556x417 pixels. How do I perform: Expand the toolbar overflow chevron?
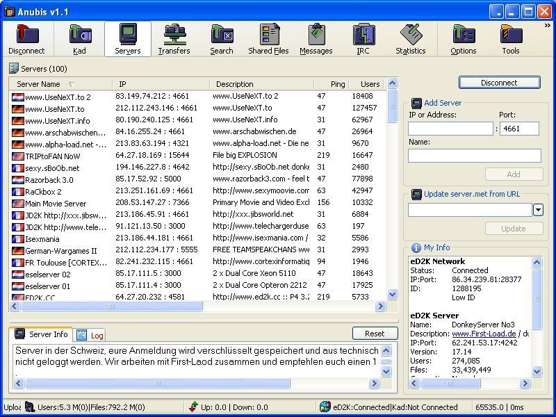coord(547,26)
